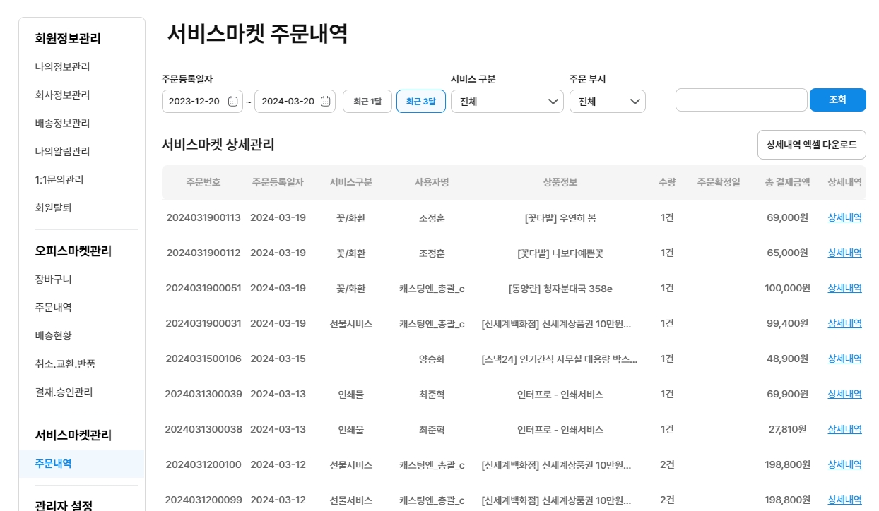This screenshot has height=511, width=879.
Task: Open the start date calendar icon
Action: click(232, 102)
